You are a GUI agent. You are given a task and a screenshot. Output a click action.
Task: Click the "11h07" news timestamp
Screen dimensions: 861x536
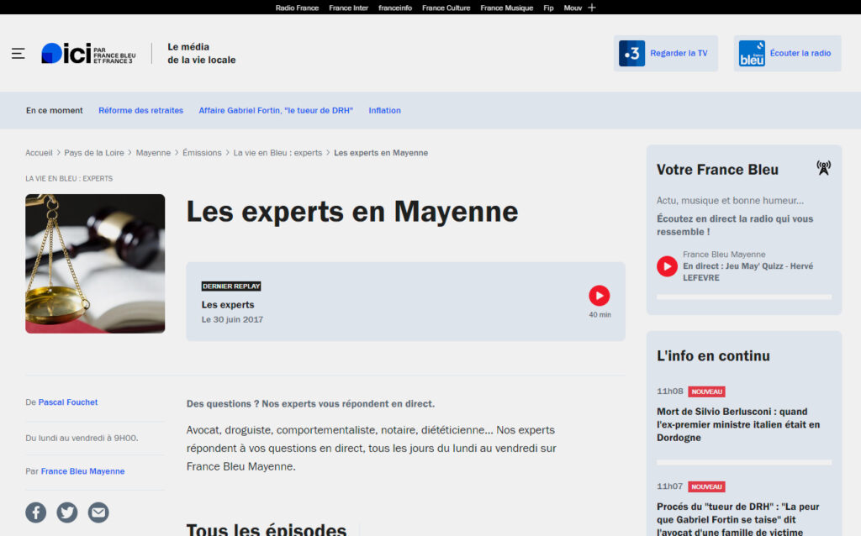pos(670,486)
